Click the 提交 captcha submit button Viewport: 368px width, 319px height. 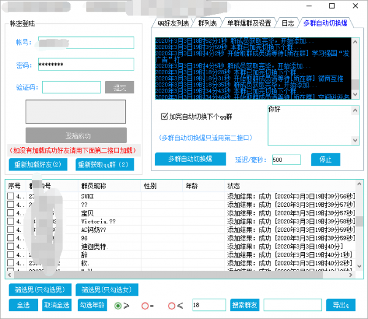click(120, 88)
